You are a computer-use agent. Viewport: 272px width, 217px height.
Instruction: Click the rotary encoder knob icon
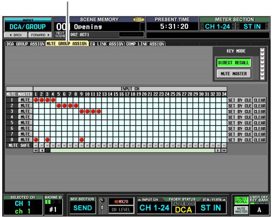[102, 200]
